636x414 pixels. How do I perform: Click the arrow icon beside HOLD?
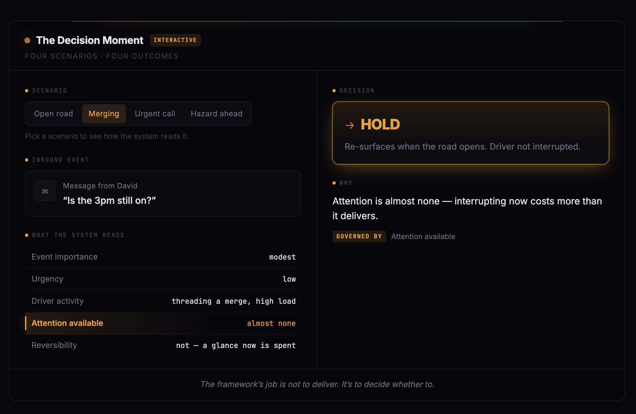point(350,125)
